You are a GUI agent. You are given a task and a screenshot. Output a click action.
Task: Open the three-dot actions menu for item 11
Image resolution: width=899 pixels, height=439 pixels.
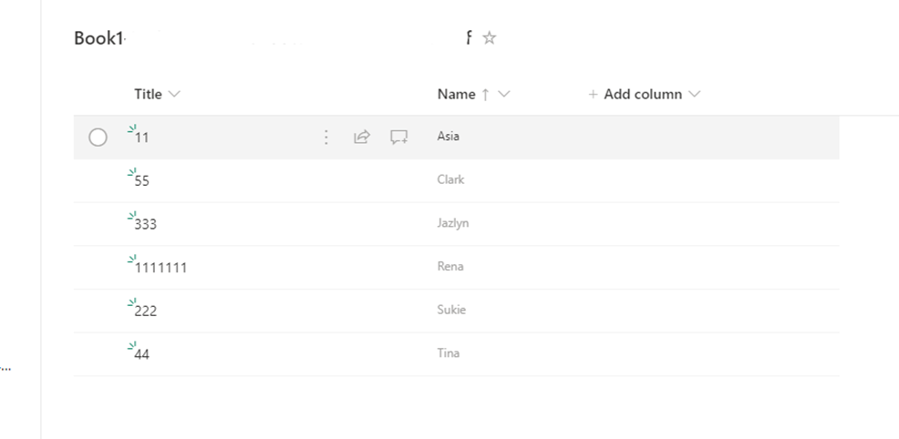tap(325, 138)
